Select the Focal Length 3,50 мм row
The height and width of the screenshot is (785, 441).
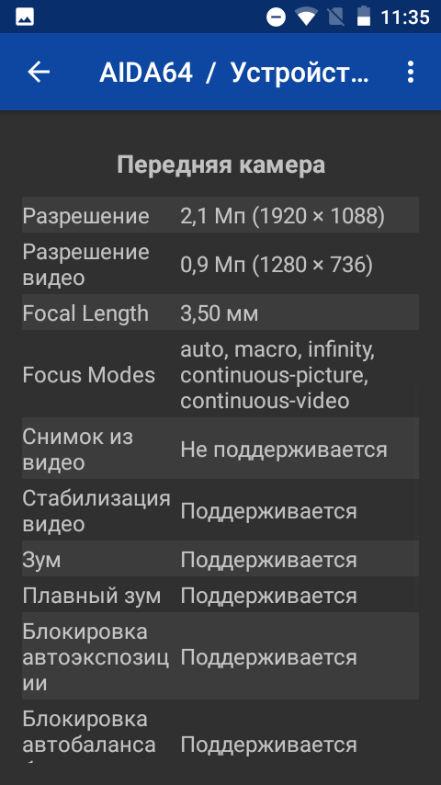[220, 313]
